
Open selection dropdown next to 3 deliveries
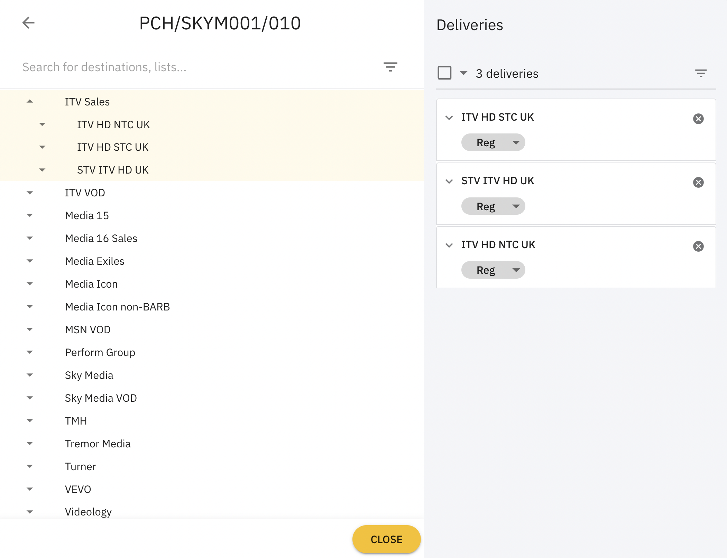pos(463,73)
